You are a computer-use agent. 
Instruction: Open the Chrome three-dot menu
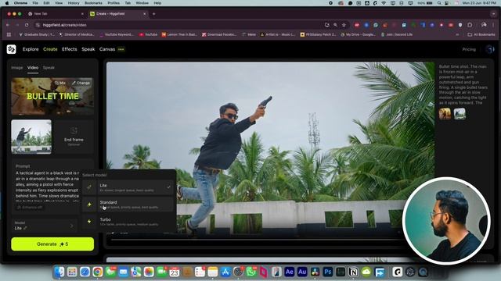(493, 25)
